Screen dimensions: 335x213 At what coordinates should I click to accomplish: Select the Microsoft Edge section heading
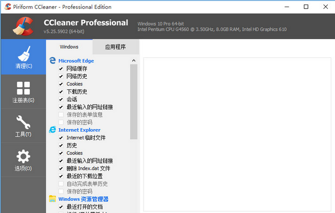coord(76,61)
